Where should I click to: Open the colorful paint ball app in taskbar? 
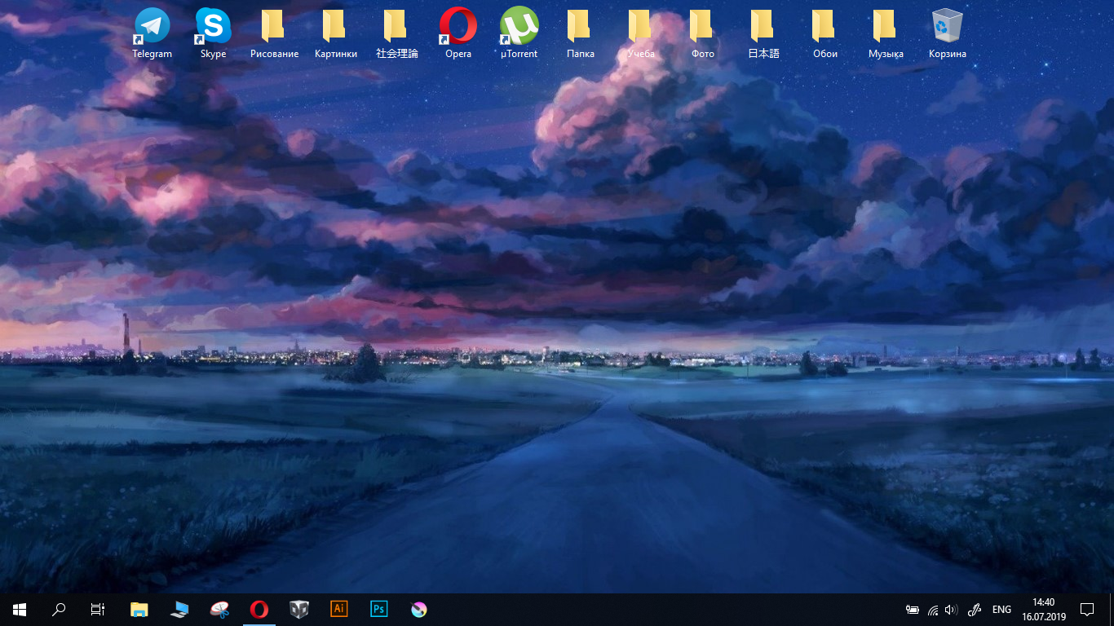[x=419, y=610]
